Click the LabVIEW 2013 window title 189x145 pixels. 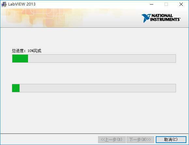(x=22, y=4)
